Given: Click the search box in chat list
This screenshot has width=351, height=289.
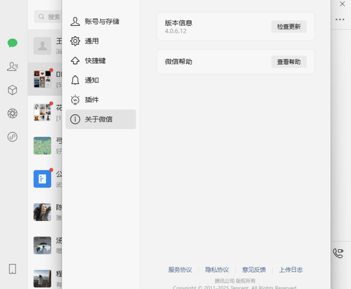Looking at the screenshot, I should [x=48, y=17].
